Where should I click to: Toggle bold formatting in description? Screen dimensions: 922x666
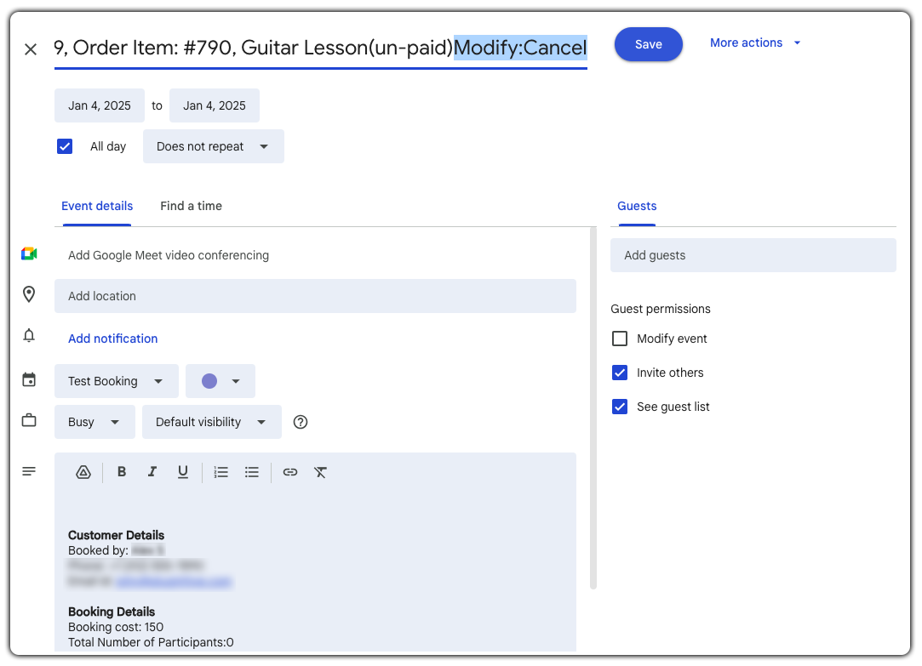(122, 471)
